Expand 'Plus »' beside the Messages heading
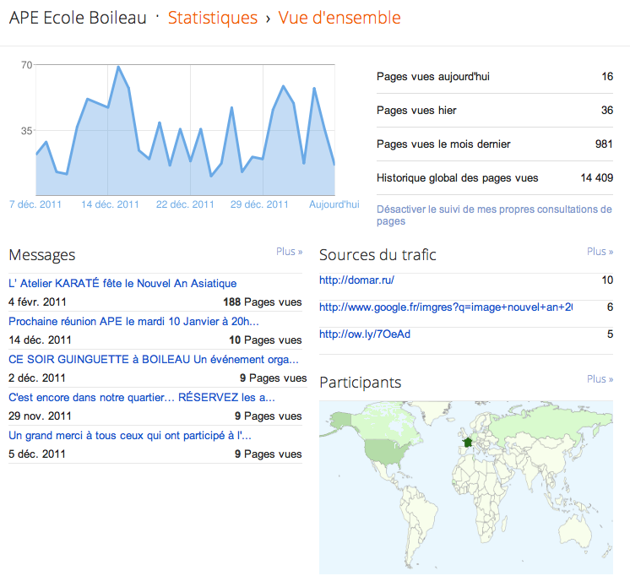This screenshot has height=587, width=630. 289,252
